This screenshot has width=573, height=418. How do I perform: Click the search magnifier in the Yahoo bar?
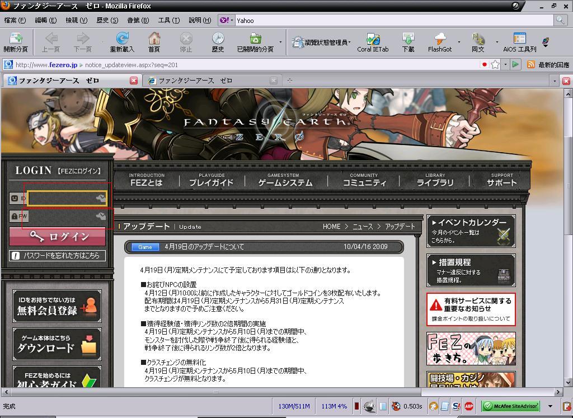560,20
